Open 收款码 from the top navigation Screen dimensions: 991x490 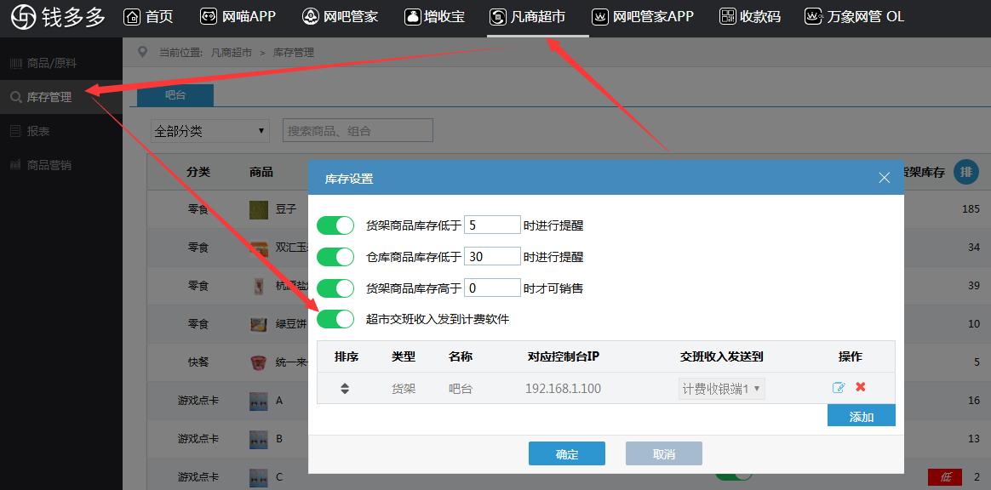[750, 17]
